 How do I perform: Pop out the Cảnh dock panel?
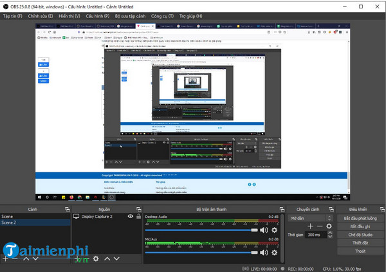tap(67, 210)
